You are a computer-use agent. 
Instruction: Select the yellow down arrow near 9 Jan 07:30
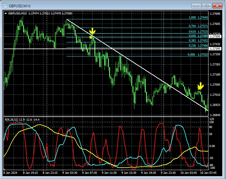coord(92,31)
